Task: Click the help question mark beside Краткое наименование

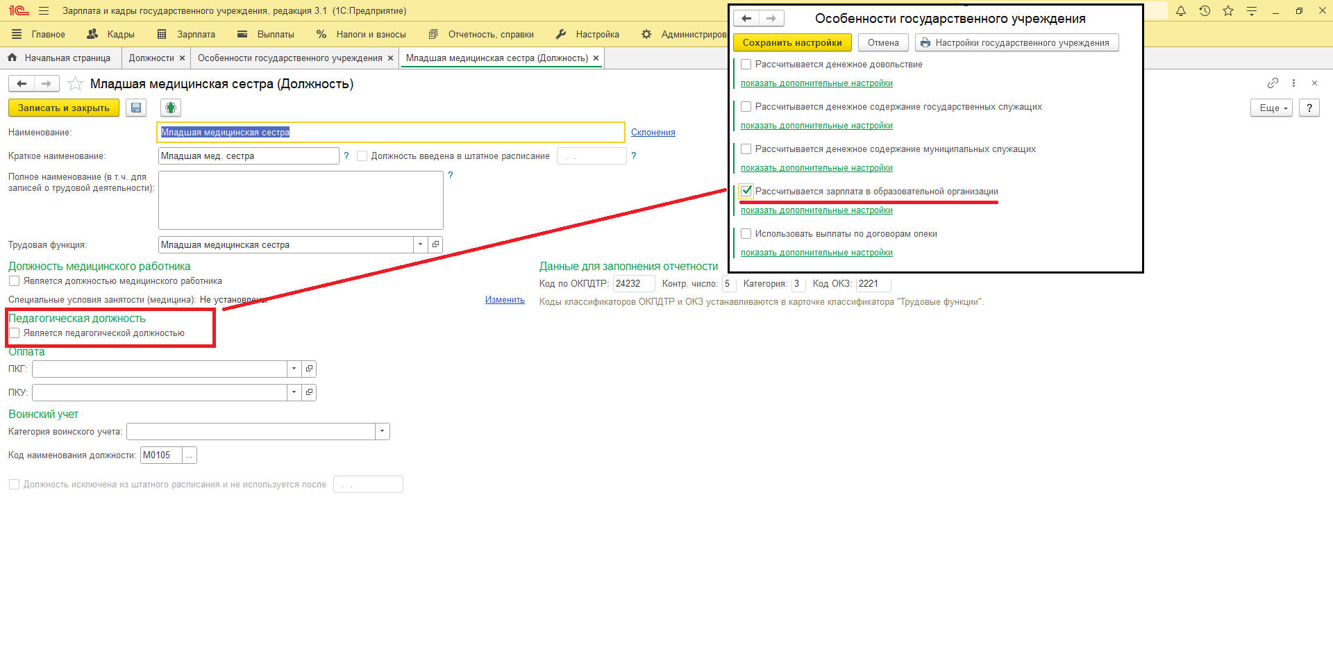Action: point(346,156)
